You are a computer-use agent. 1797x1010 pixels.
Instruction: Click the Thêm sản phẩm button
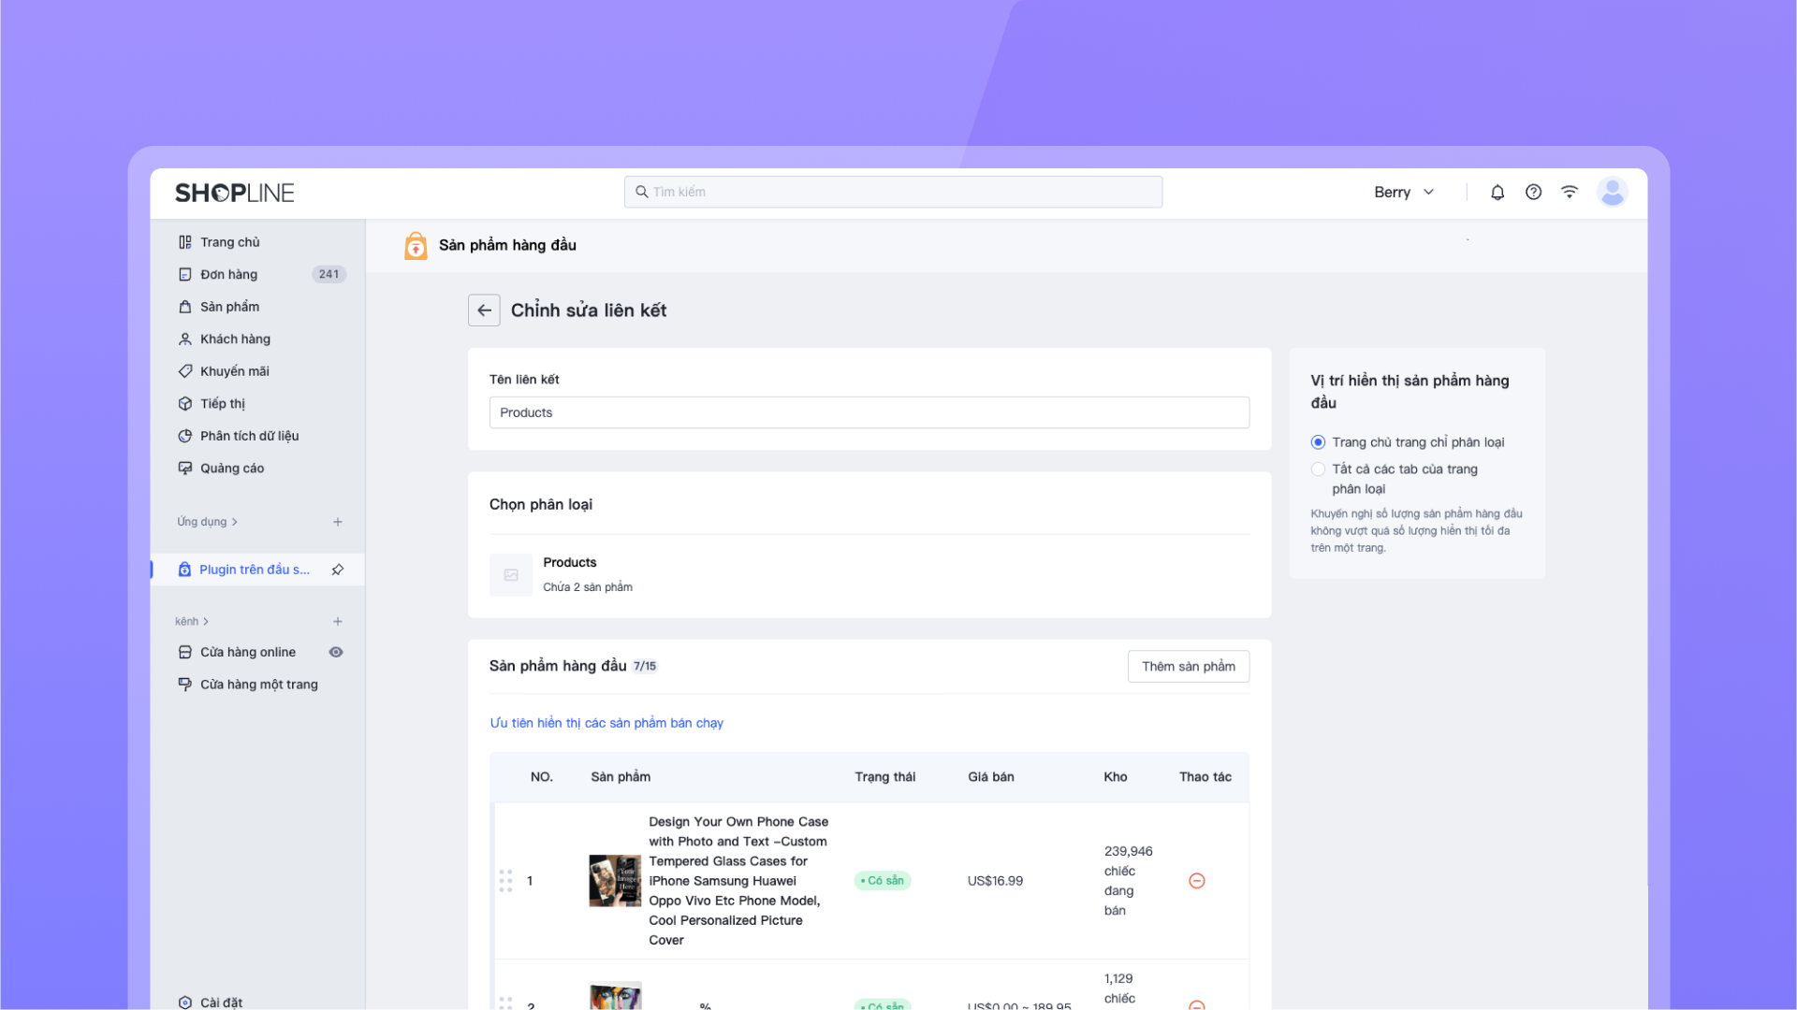1188,666
